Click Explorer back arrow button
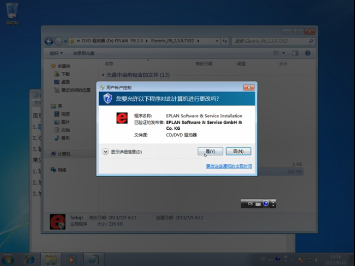355x266 pixels. pos(49,41)
